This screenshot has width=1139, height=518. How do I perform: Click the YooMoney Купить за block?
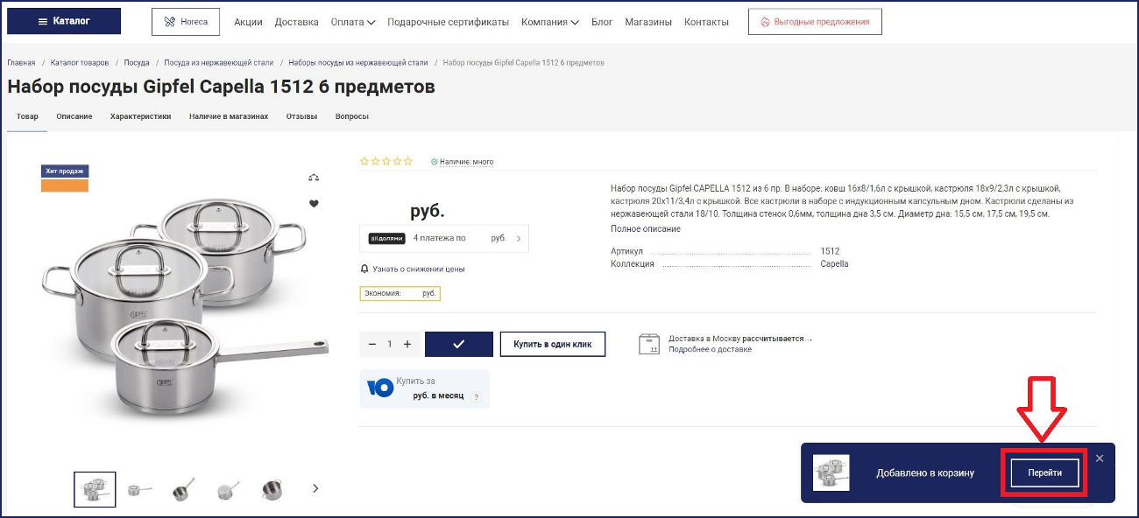click(424, 388)
